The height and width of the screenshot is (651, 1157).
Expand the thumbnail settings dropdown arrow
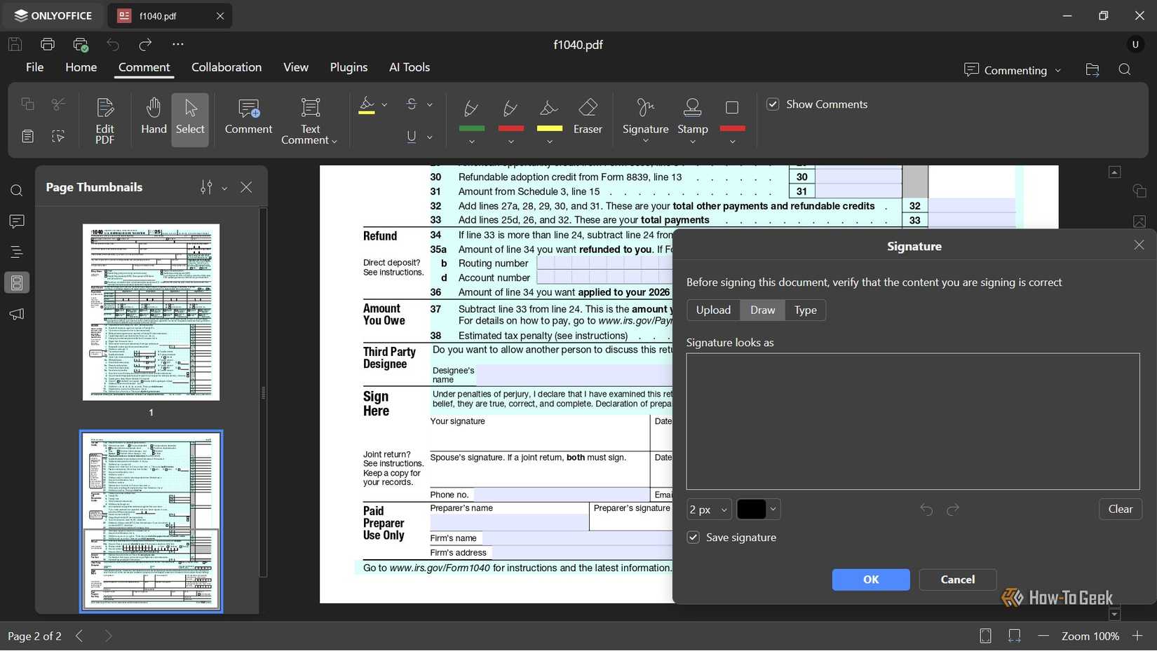[224, 188]
